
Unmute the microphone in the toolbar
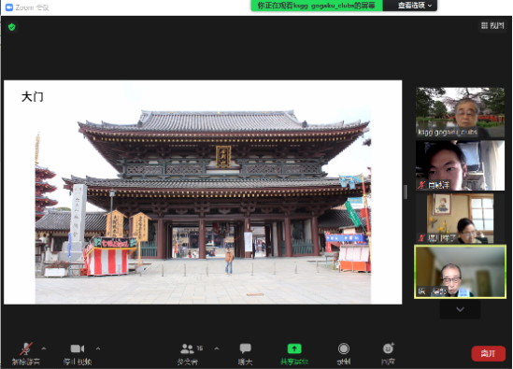click(x=26, y=353)
